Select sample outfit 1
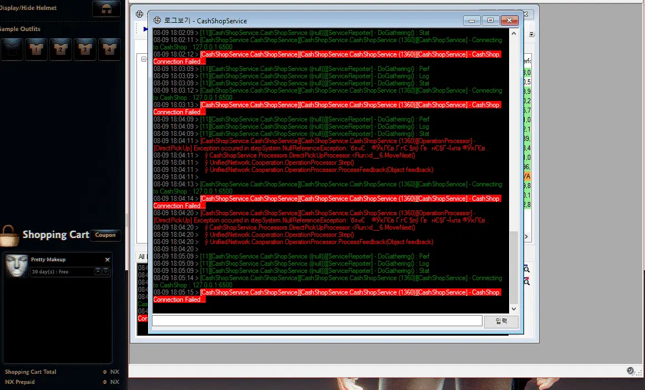 point(36,49)
